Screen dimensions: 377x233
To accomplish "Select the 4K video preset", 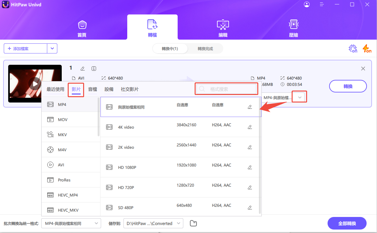I will [x=180, y=127].
